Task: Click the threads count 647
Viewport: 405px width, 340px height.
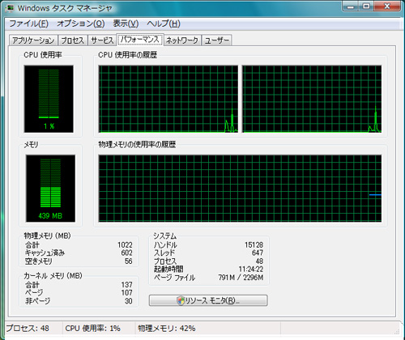Action: pyautogui.click(x=258, y=253)
